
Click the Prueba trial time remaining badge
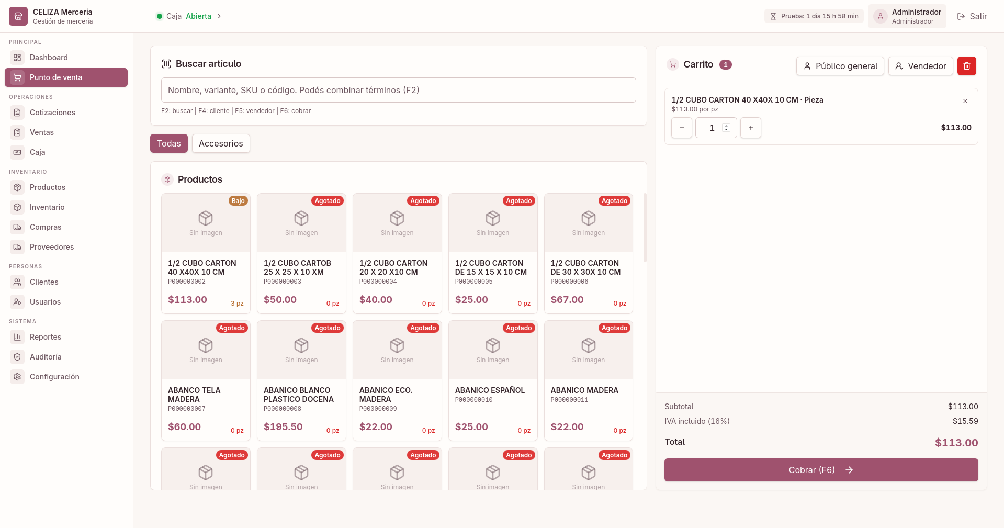(814, 16)
